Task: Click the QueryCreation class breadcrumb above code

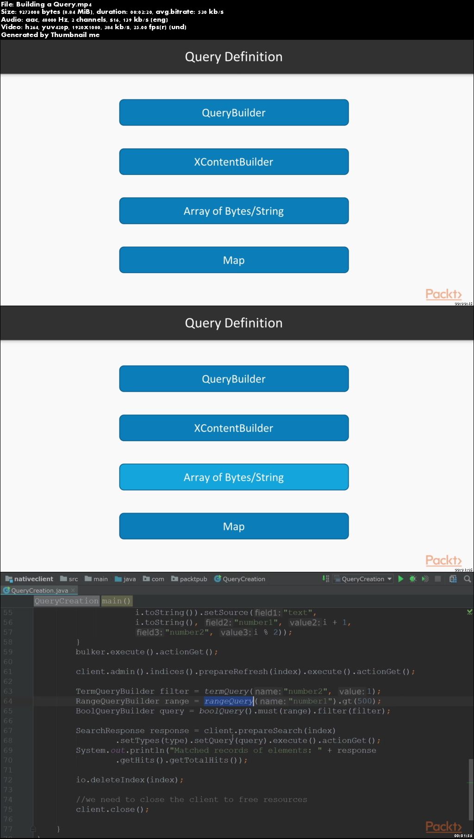Action: [x=67, y=601]
